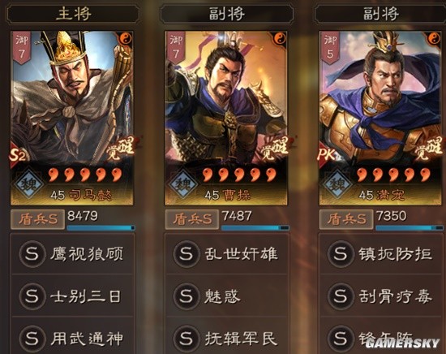Viewport: 446px width, 354px height.
Task: Click the yin-yang icon on 曹操 card
Action: click(x=280, y=38)
